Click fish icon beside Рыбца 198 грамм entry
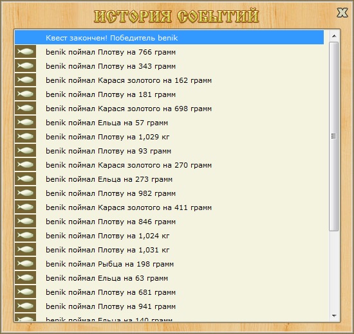The width and height of the screenshot is (354, 334). (x=25, y=263)
